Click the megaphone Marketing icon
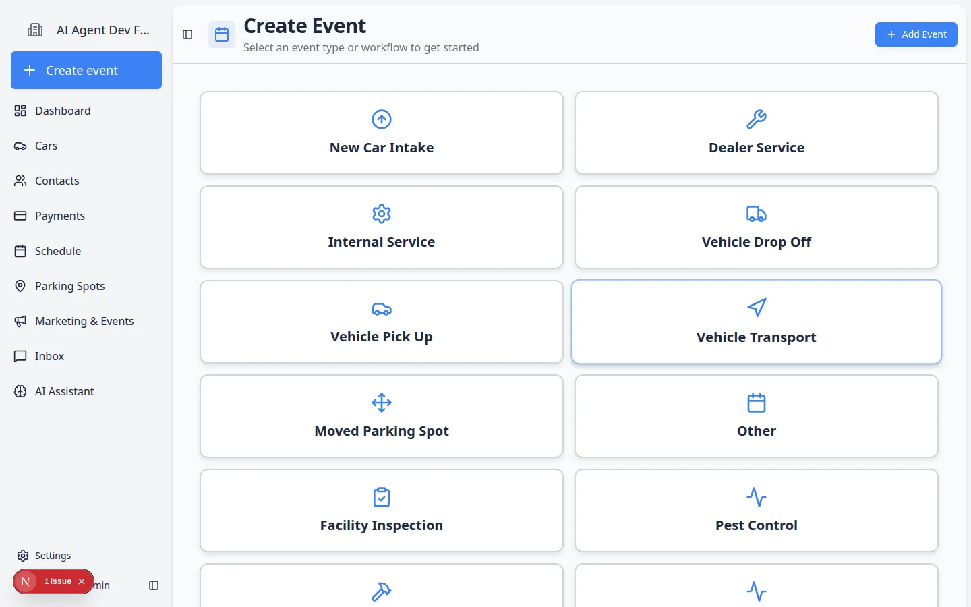 (20, 321)
